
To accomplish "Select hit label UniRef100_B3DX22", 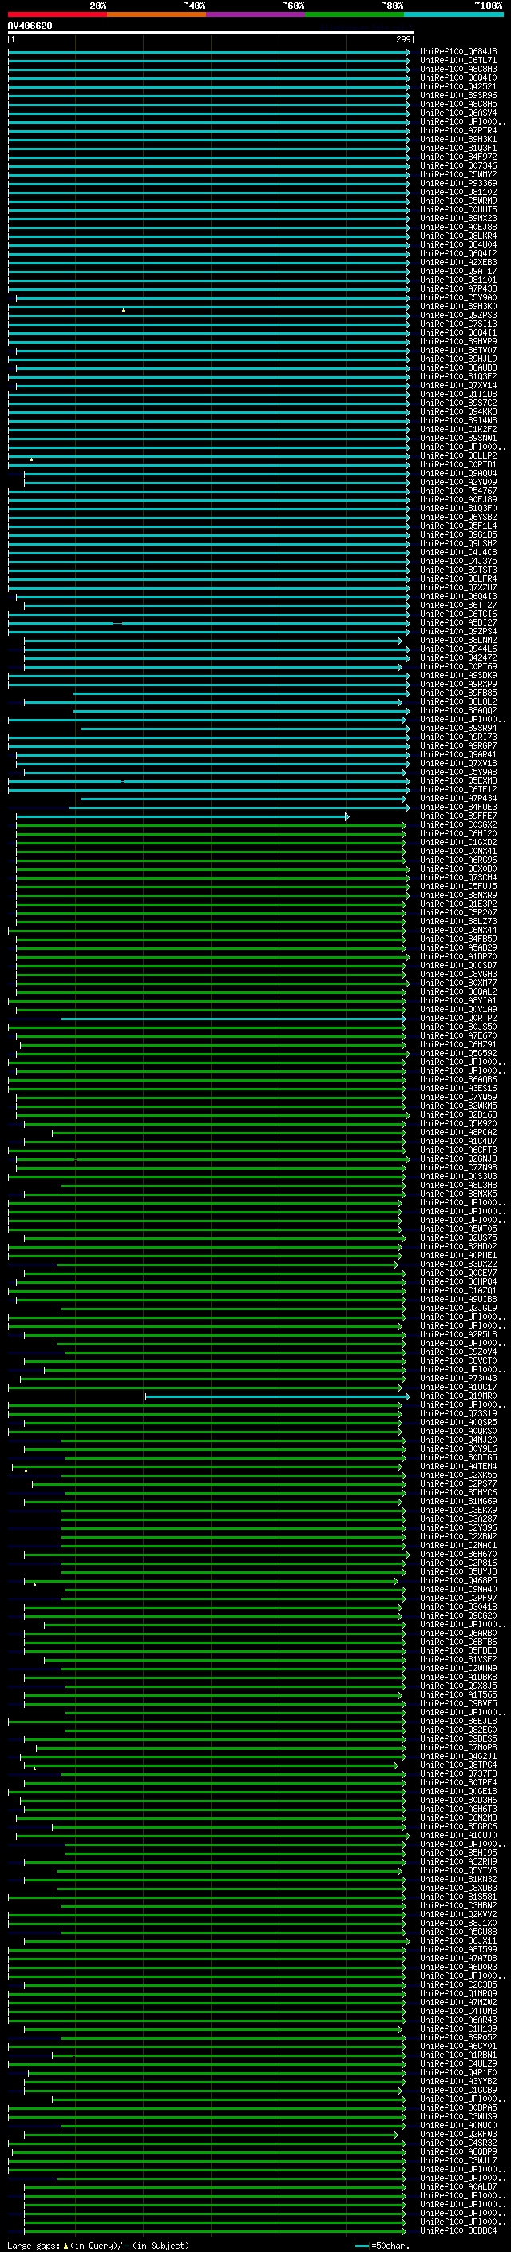I will click(x=458, y=1265).
